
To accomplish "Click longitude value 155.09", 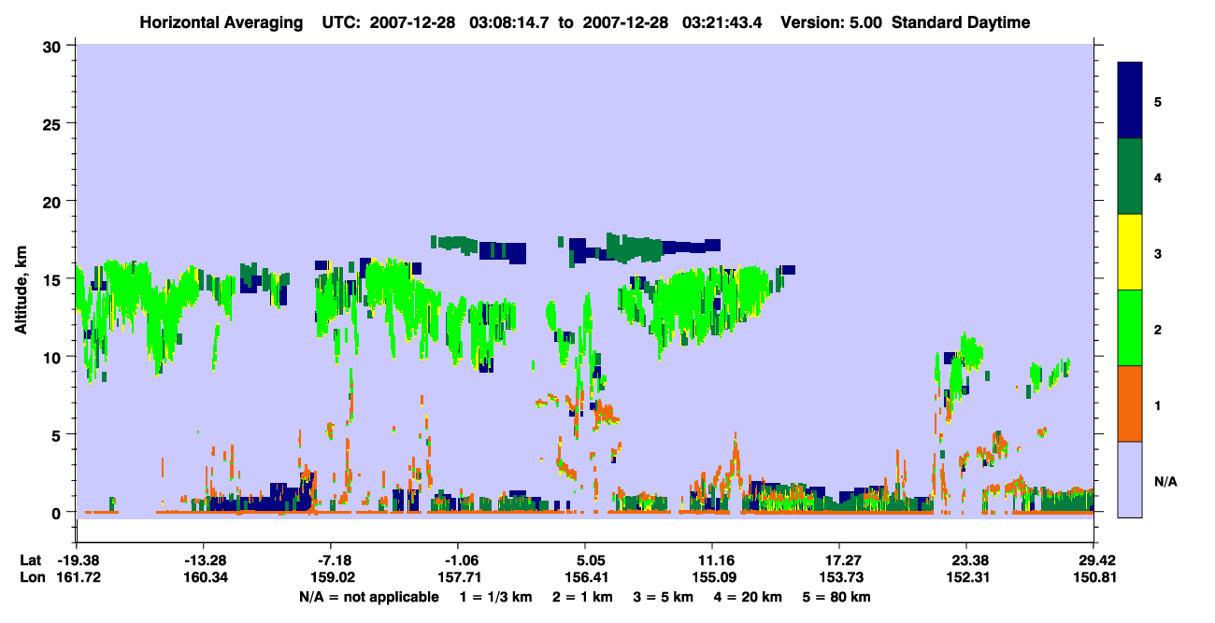I will pos(712,578).
